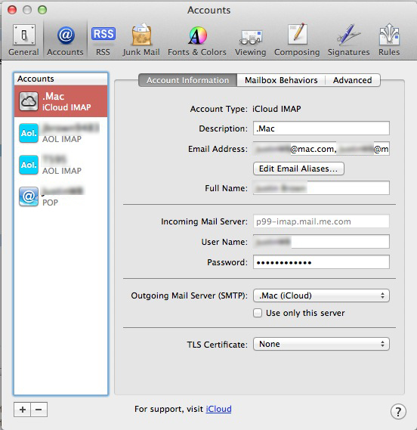The image size is (417, 430).
Task: Remove account with minus button
Action: coord(39,410)
